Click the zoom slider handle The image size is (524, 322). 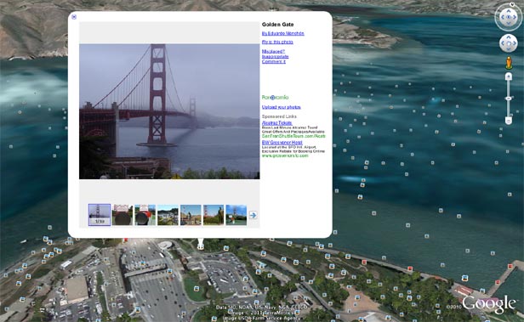click(x=509, y=99)
